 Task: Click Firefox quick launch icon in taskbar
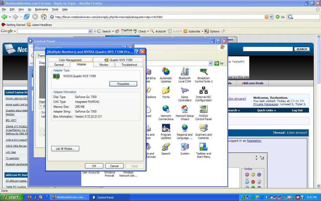pyautogui.click(x=29, y=197)
